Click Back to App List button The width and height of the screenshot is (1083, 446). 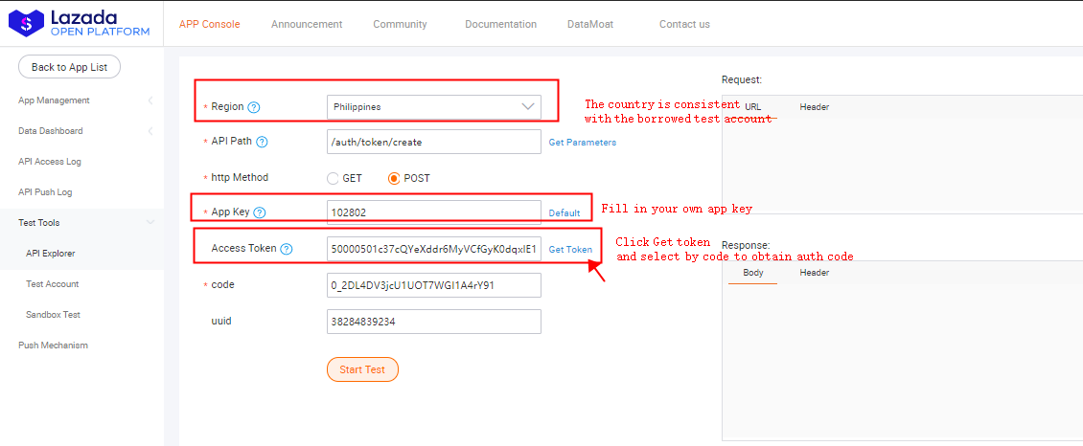click(x=69, y=67)
